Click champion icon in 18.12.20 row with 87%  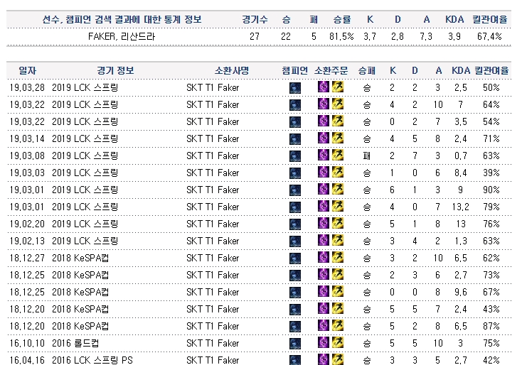(295, 327)
